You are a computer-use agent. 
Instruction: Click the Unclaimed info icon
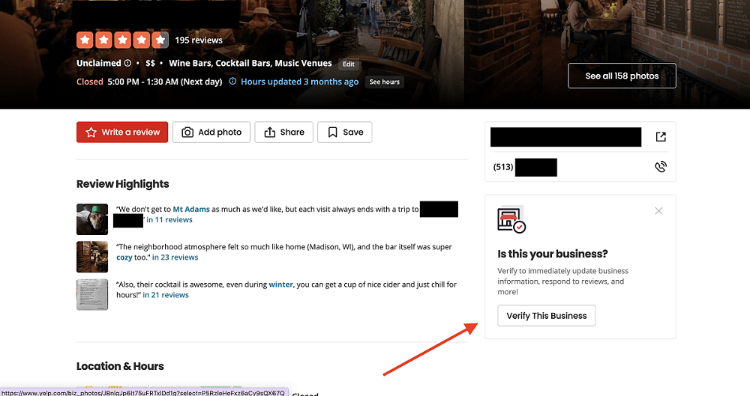(127, 63)
